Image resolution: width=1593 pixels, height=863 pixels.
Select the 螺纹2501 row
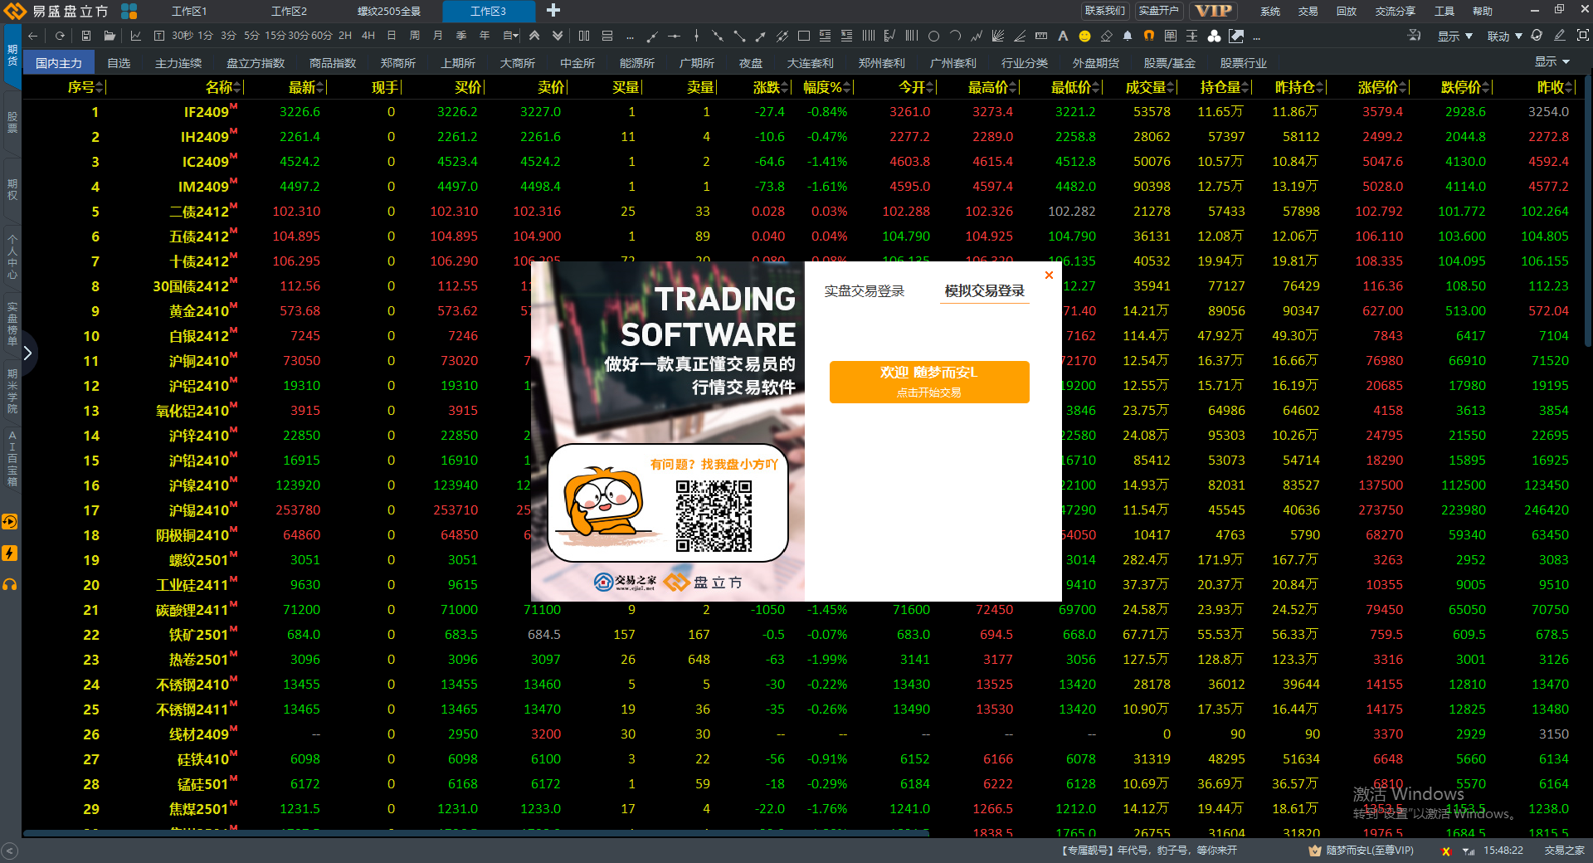tap(801, 560)
